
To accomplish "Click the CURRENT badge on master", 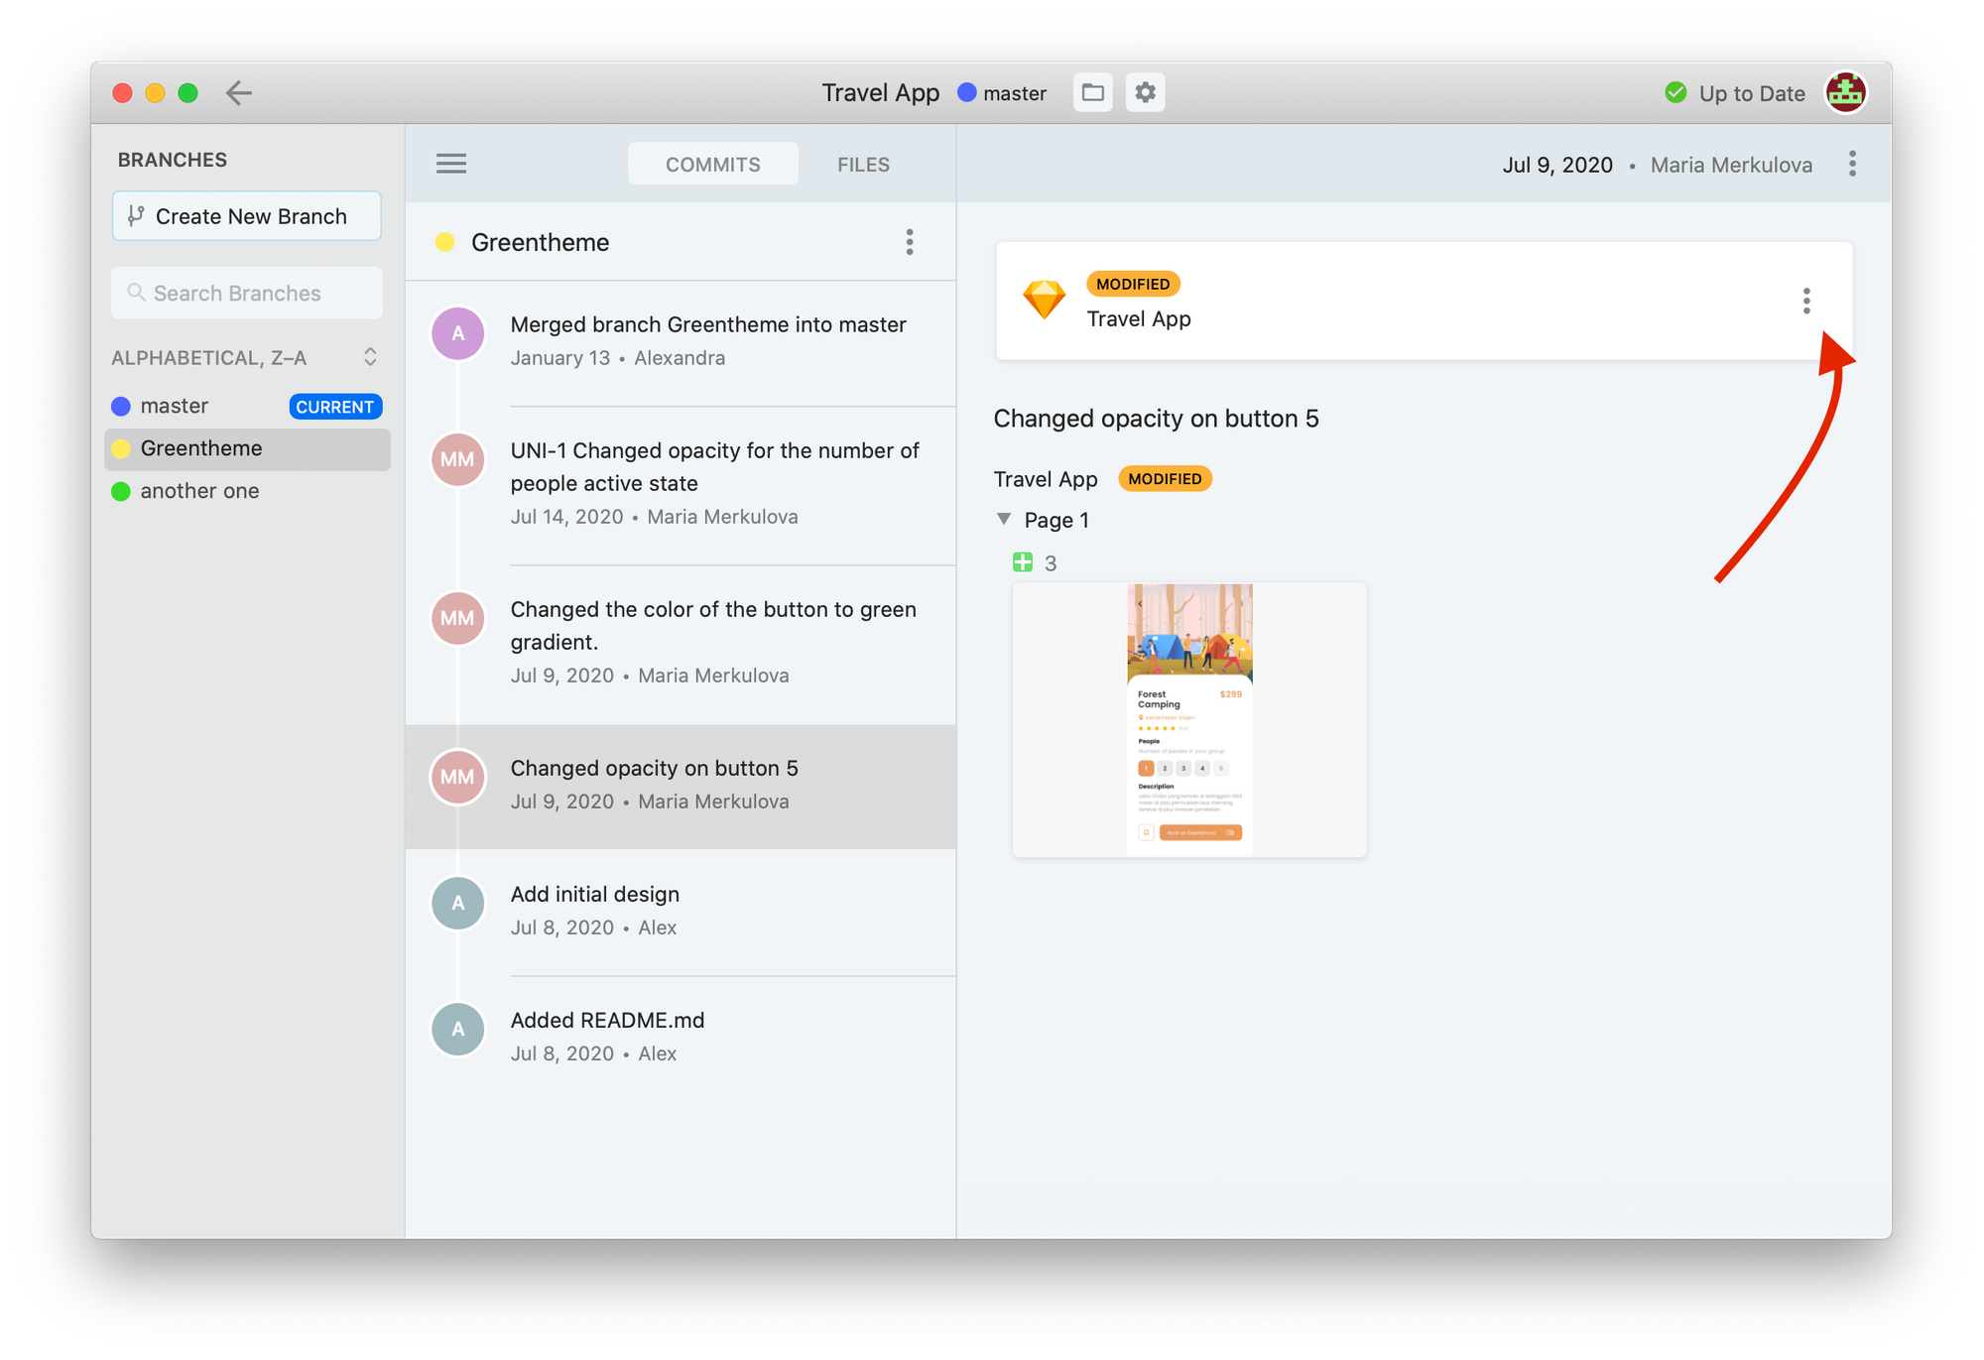I will 335,407.
